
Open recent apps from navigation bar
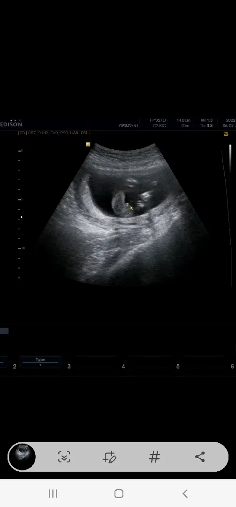[53, 493]
